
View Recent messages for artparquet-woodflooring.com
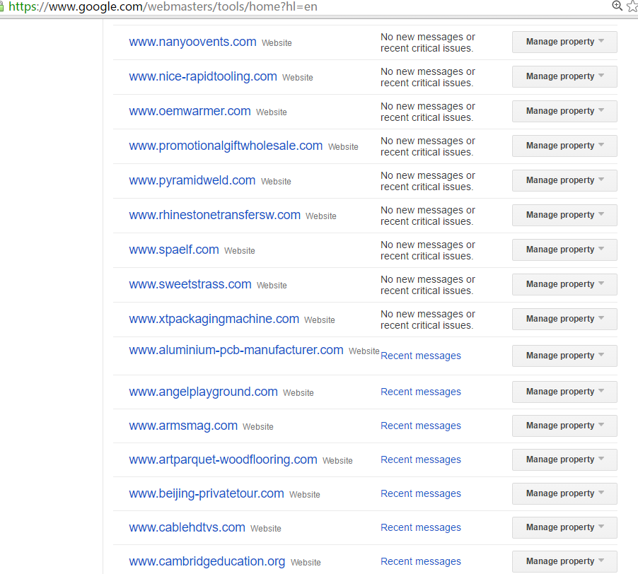click(x=421, y=459)
